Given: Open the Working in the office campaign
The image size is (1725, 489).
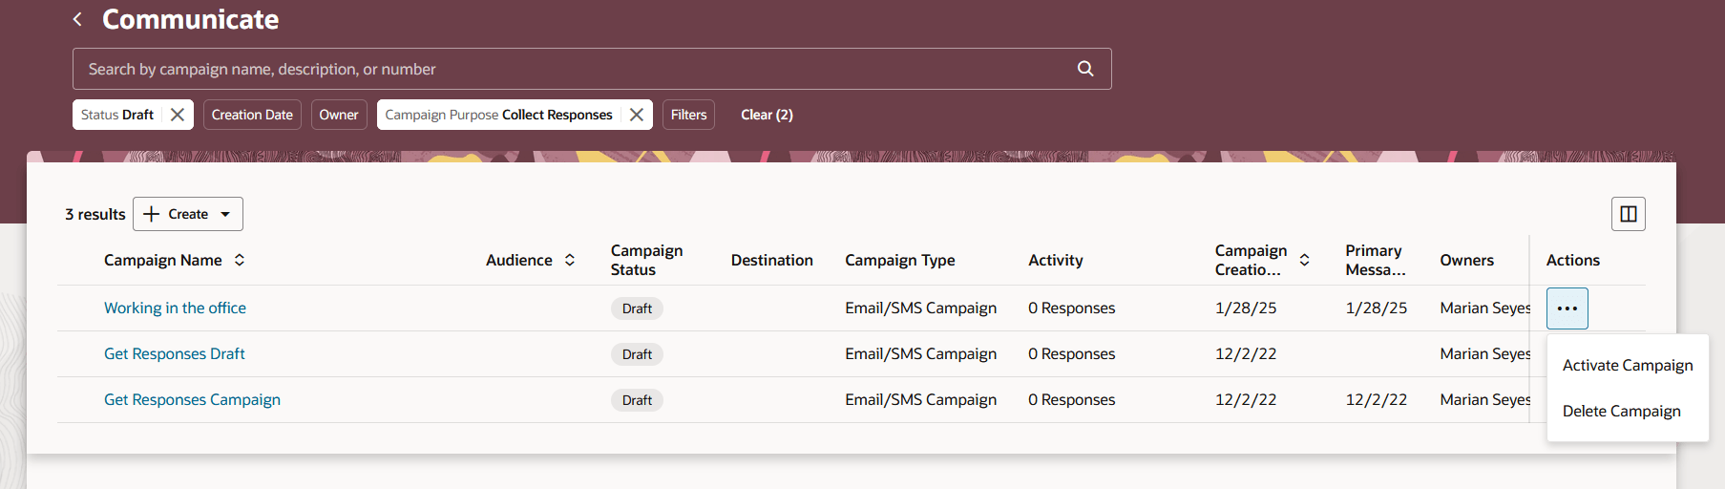Looking at the screenshot, I should 175,308.
